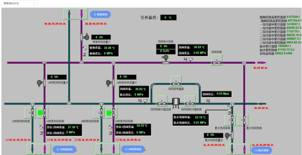Go to the 2#热泵系统 page
302x155 pixels.
click(x=133, y=149)
